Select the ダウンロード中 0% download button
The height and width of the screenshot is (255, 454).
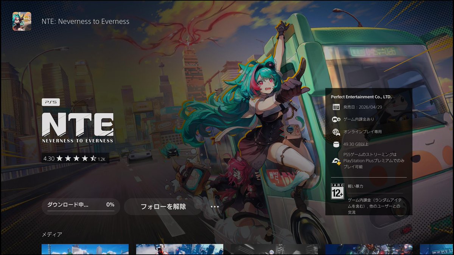tap(81, 207)
